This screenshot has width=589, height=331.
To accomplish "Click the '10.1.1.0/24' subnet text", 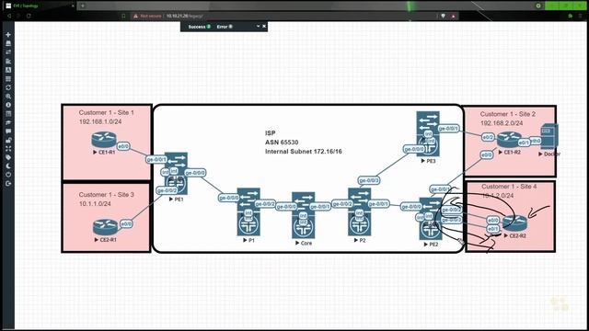I will 95,204.
